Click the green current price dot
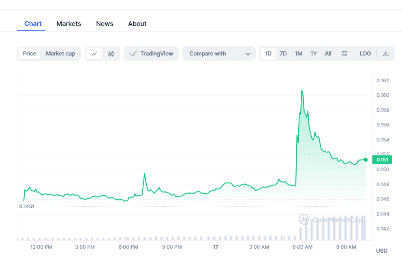 pyautogui.click(x=366, y=160)
